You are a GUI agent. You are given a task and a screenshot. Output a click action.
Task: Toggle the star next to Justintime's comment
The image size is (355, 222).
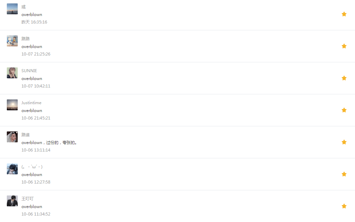pos(344,110)
